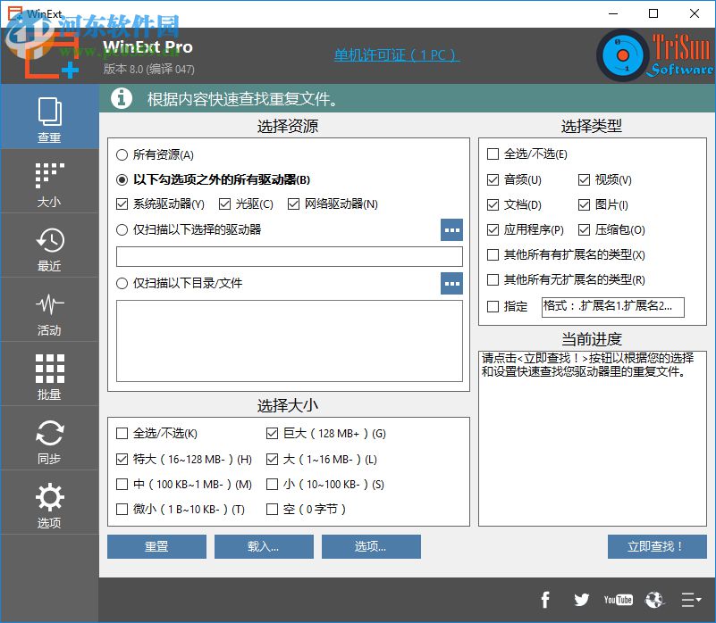Open the 单机许可证（1 PC）license link
Image resolution: width=716 pixels, height=623 pixels.
(396, 54)
